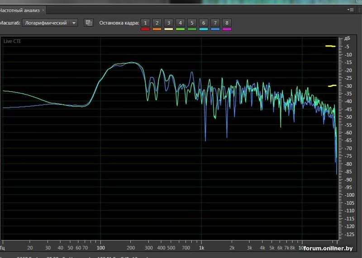Click the red swatch under frame 1
Image resolution: width=362 pixels, height=258 pixels.
[145, 29]
